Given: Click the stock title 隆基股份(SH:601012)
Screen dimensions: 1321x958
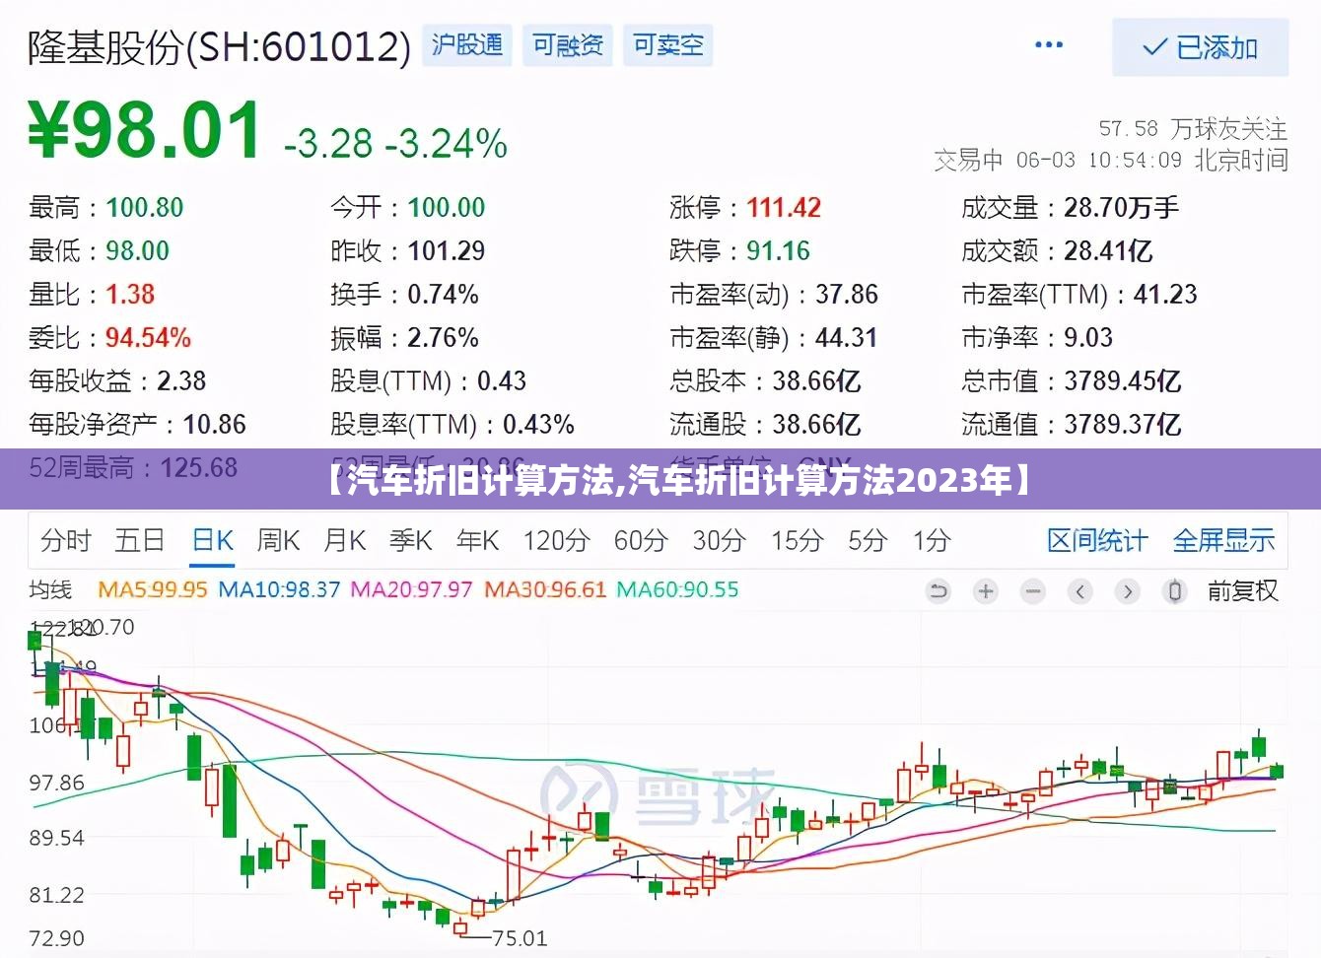Looking at the screenshot, I should pos(219,46).
